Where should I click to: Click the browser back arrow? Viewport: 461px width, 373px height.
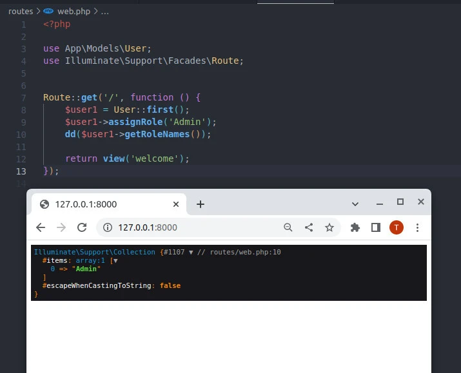point(41,227)
